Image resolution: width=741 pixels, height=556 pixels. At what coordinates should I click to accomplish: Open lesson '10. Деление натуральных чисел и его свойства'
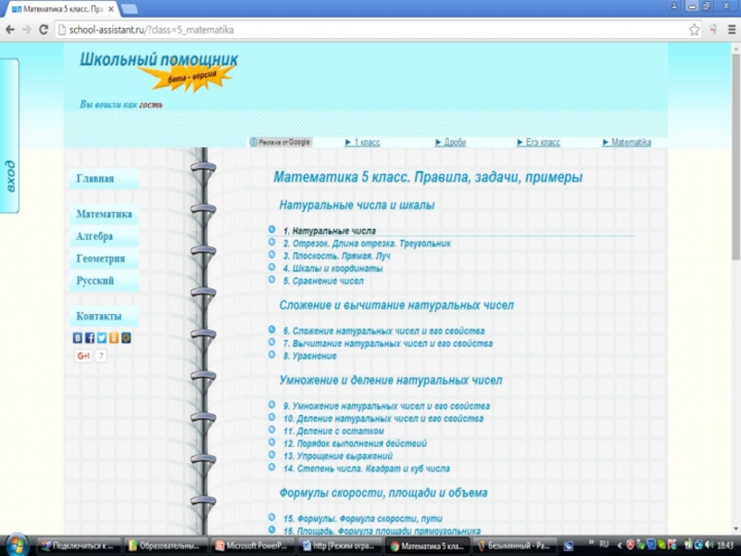(x=383, y=419)
